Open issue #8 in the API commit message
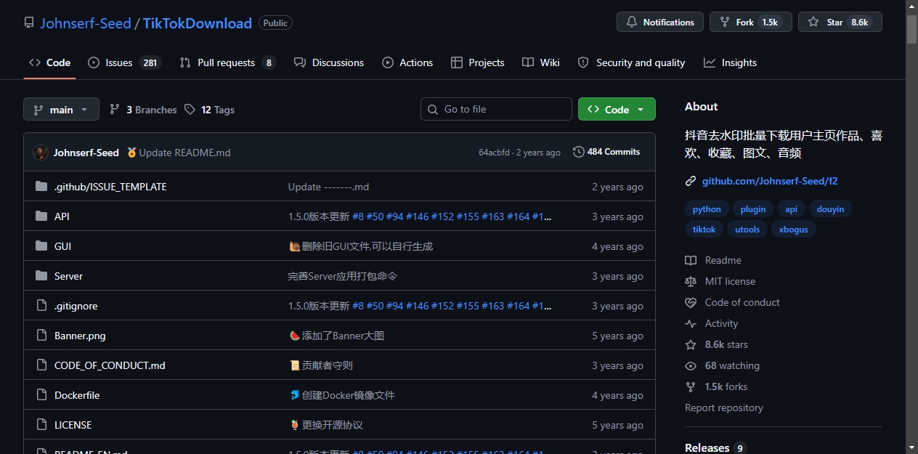This screenshot has width=918, height=454. [x=358, y=216]
